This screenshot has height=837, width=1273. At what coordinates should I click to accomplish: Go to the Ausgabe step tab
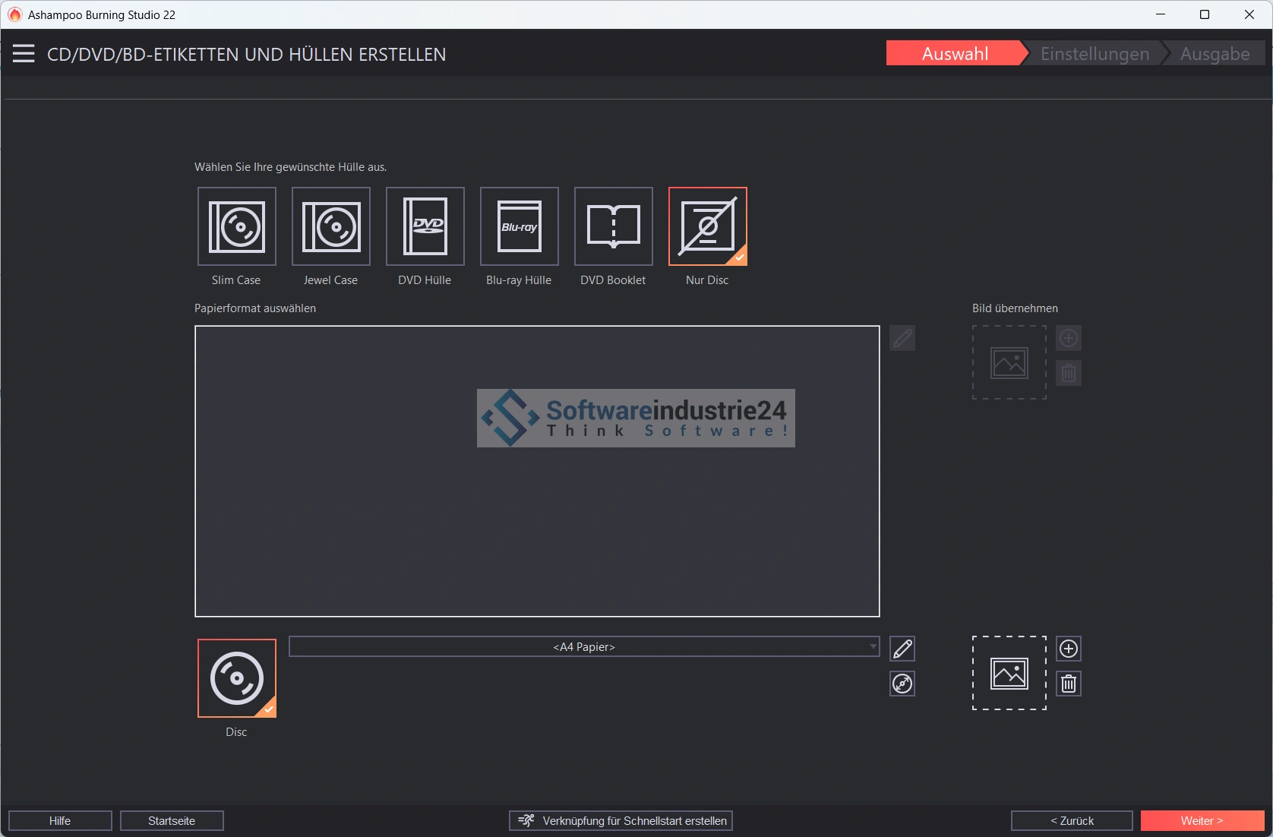[1215, 54]
